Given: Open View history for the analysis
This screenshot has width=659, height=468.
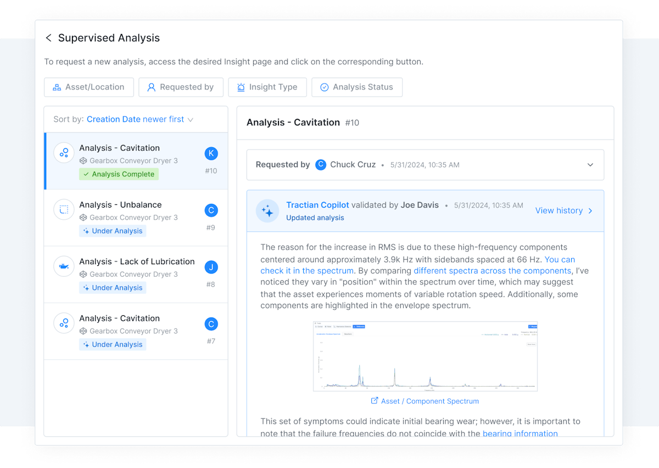Looking at the screenshot, I should pos(564,210).
